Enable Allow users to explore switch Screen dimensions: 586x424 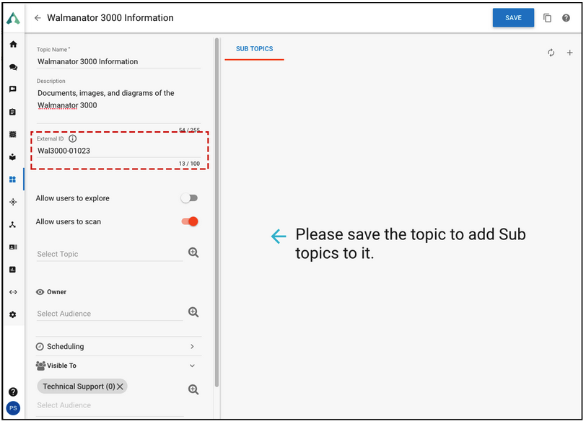click(x=190, y=198)
